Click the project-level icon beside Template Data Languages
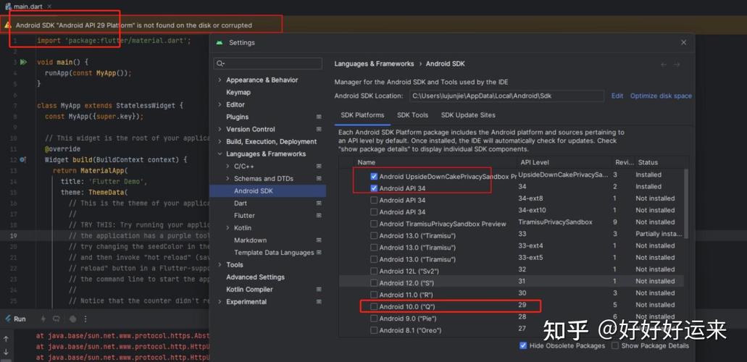Viewport: 747px width, 362px height. click(319, 253)
